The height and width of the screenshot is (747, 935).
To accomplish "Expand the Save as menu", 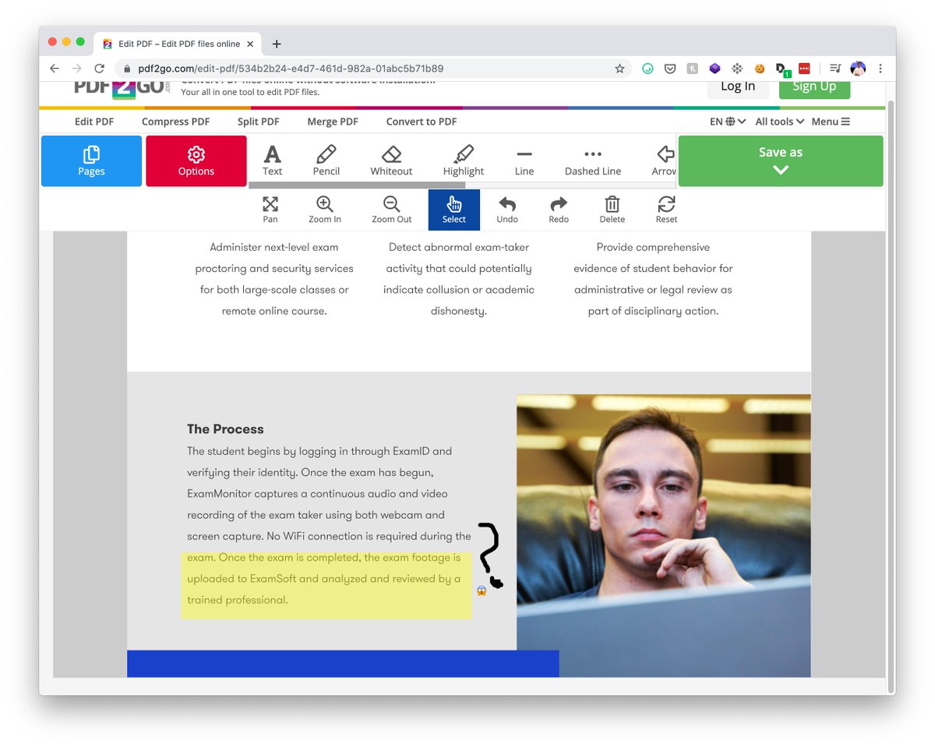I will point(781,161).
